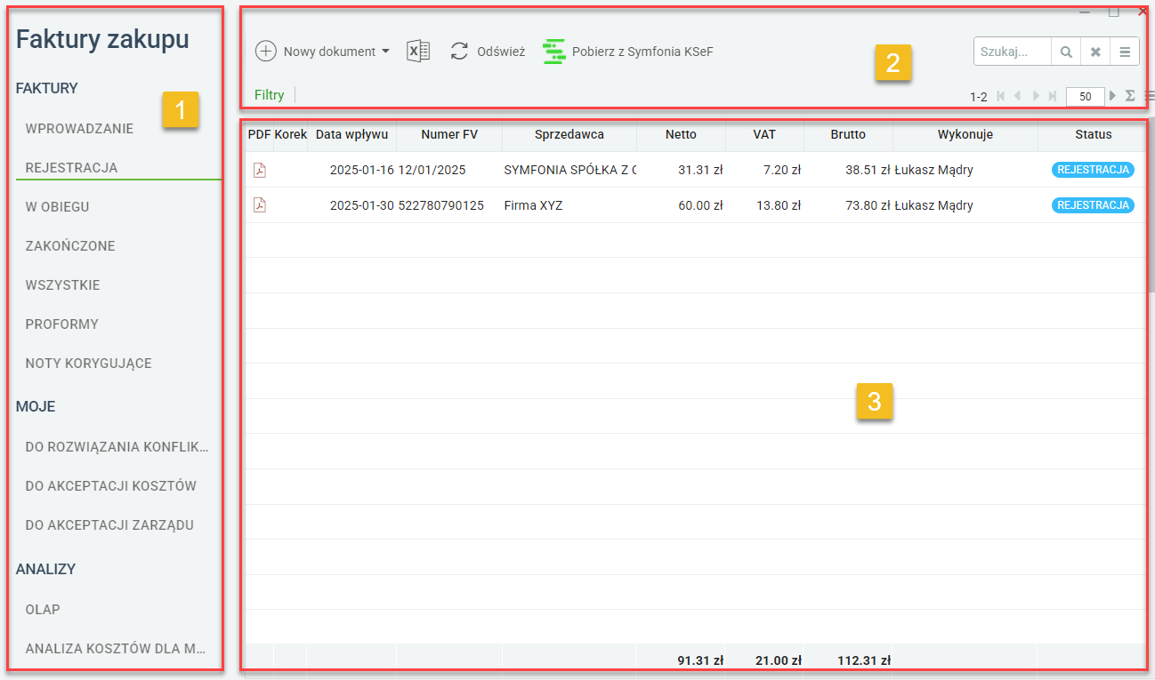The height and width of the screenshot is (680, 1155).
Task: Click the arrow right of page size field
Action: tap(1112, 95)
